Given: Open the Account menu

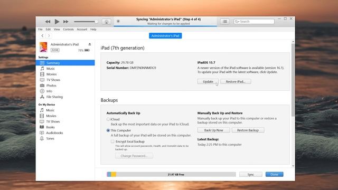Looking at the screenshot, I should tap(82, 30).
